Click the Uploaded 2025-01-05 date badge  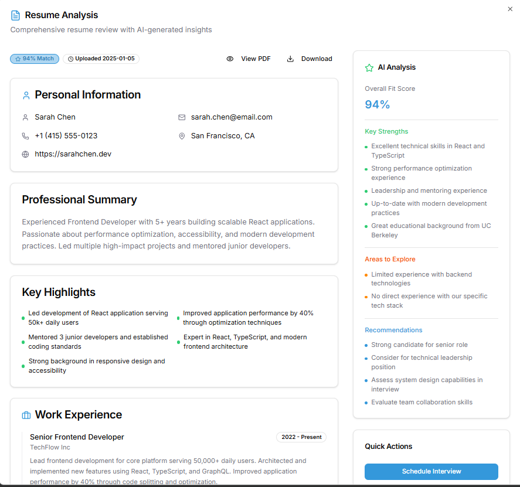point(101,59)
